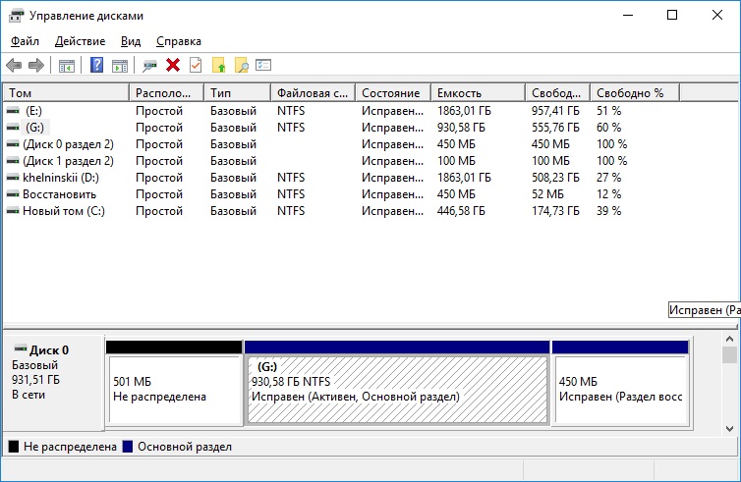Screen dimensions: 741x482
Task: Click drive icon beside (G:) volume
Action: point(13,128)
